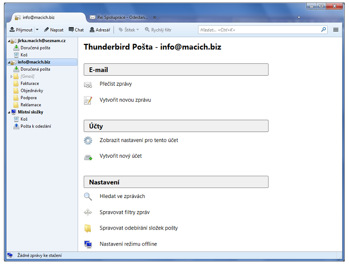The height and width of the screenshot is (264, 349).
Task: Click the folder subscriptions folder icon
Action: 88,228
